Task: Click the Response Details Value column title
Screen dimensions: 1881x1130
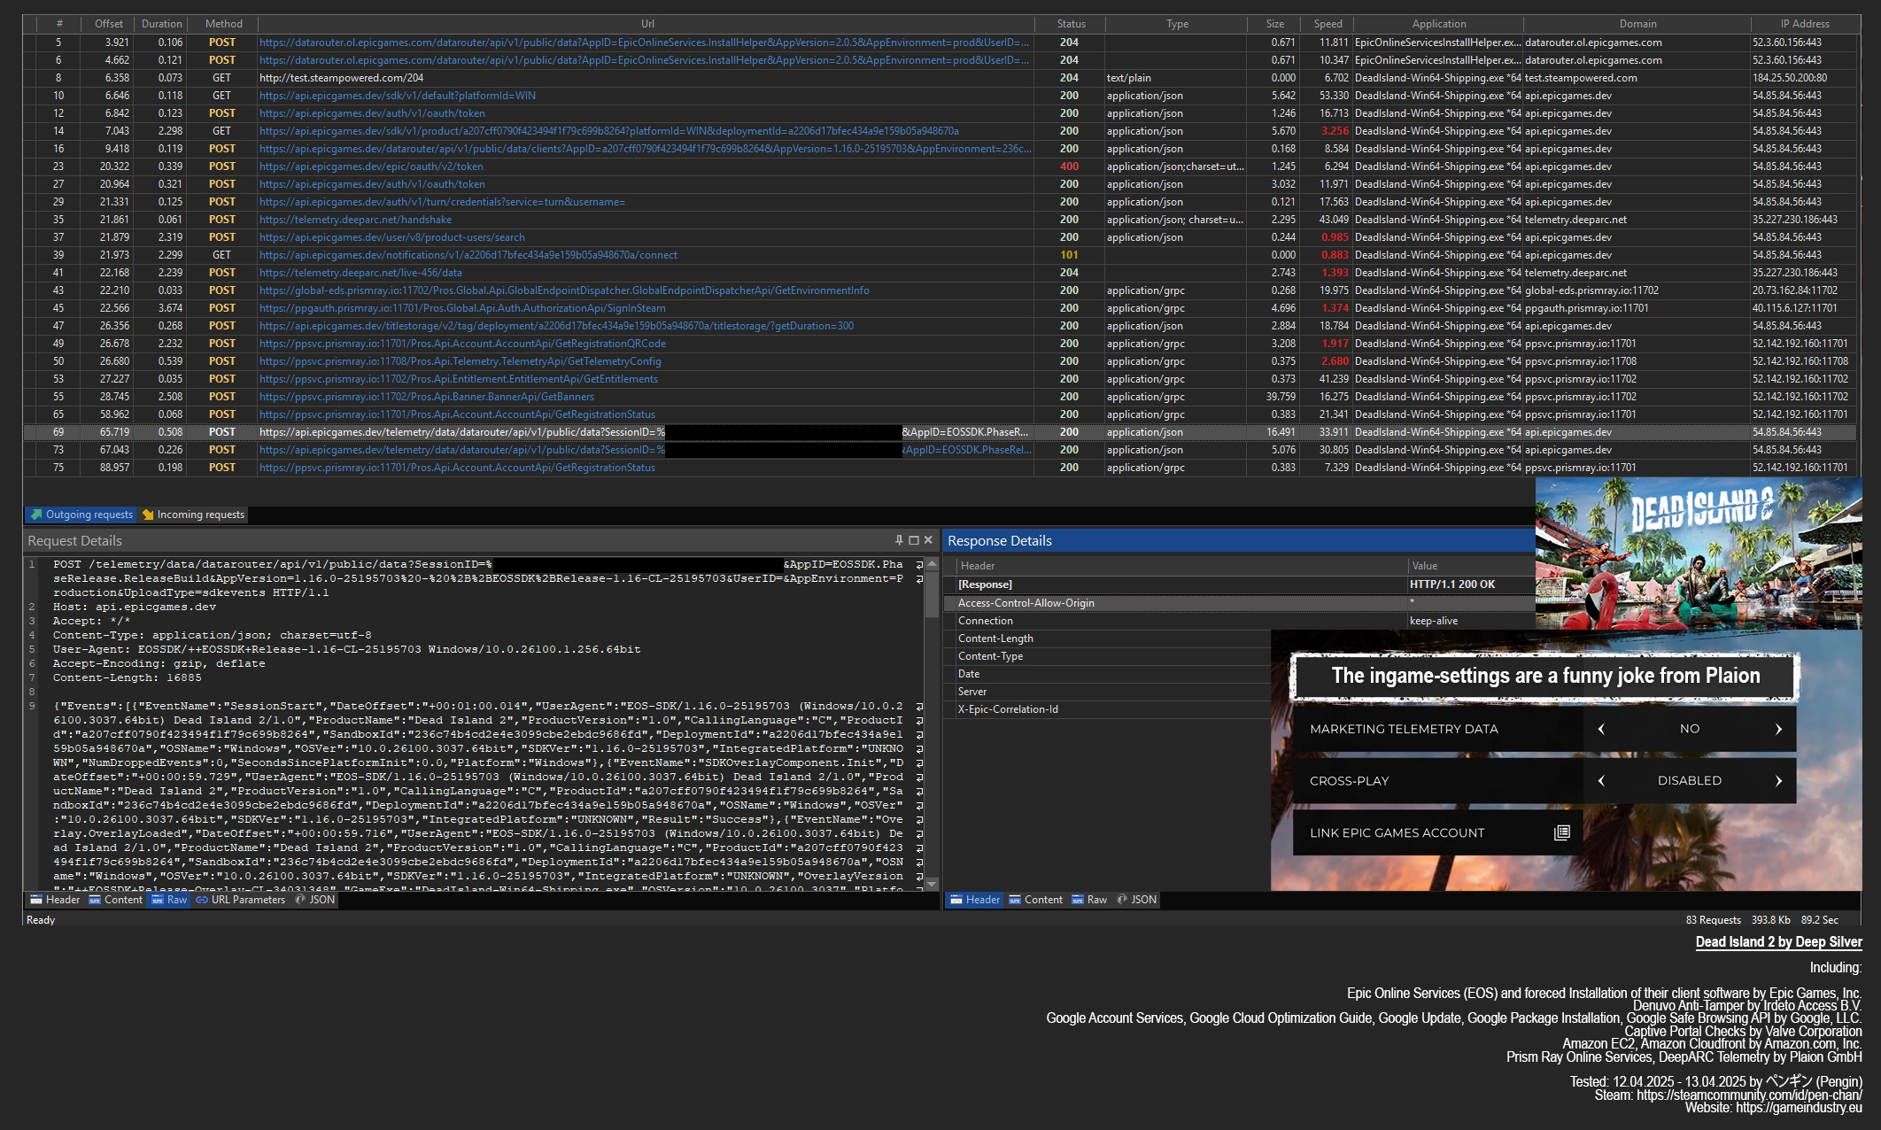Action: click(1472, 566)
